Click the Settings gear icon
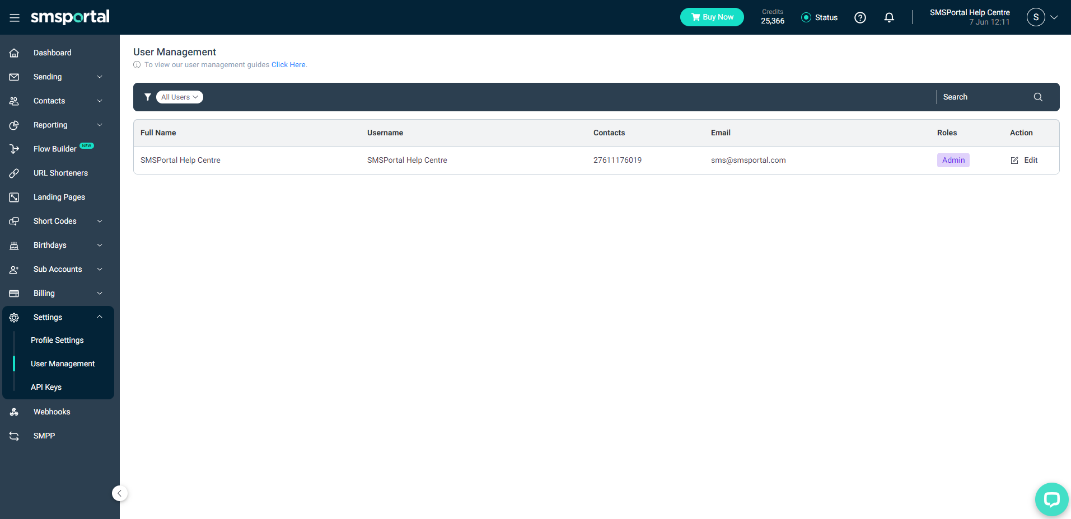Screen dimensions: 1071x519 click(14, 318)
